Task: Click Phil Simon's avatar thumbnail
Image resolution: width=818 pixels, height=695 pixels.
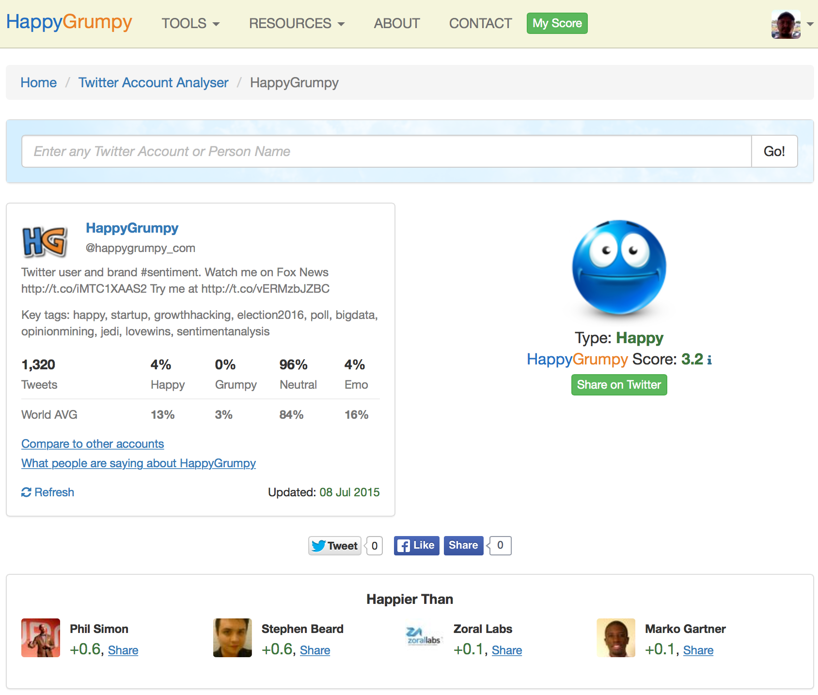Action: (41, 638)
